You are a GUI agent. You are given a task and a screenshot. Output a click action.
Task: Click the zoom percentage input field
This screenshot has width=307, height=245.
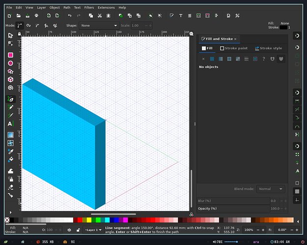pos(249,230)
